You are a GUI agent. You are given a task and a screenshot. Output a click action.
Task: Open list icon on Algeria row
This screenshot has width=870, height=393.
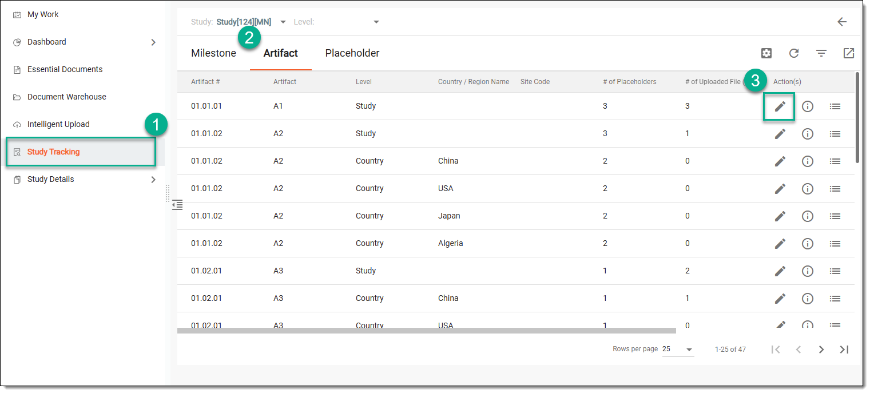pyautogui.click(x=835, y=244)
